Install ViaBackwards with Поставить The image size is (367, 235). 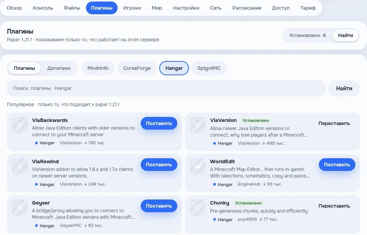click(x=159, y=123)
